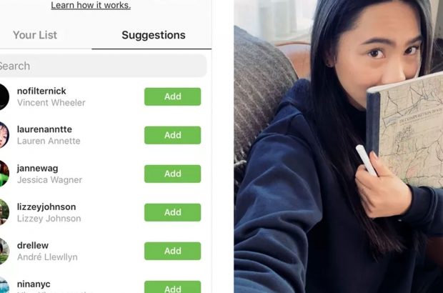This screenshot has height=293, width=443.
Task: Add ninanyc to the list
Action: point(173,287)
